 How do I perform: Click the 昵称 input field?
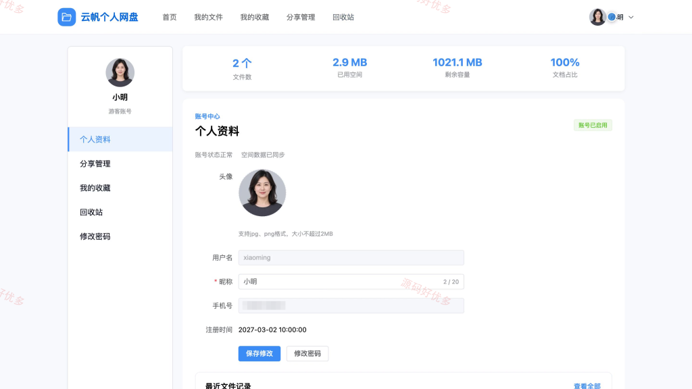point(351,282)
